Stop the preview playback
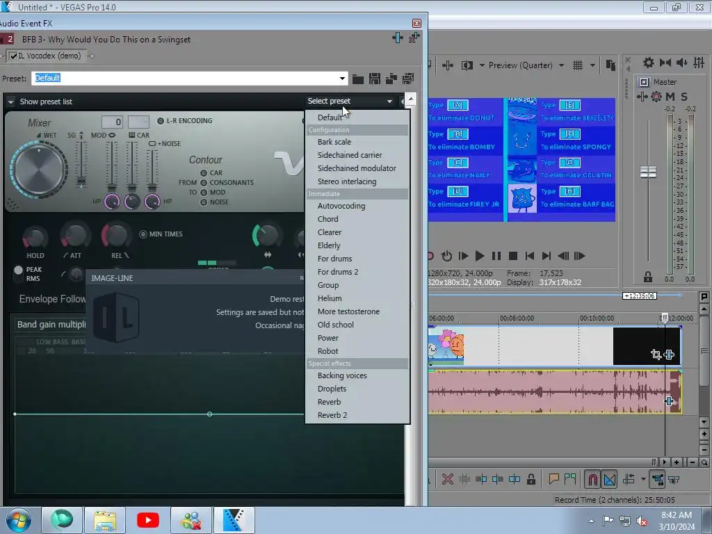 [x=513, y=256]
